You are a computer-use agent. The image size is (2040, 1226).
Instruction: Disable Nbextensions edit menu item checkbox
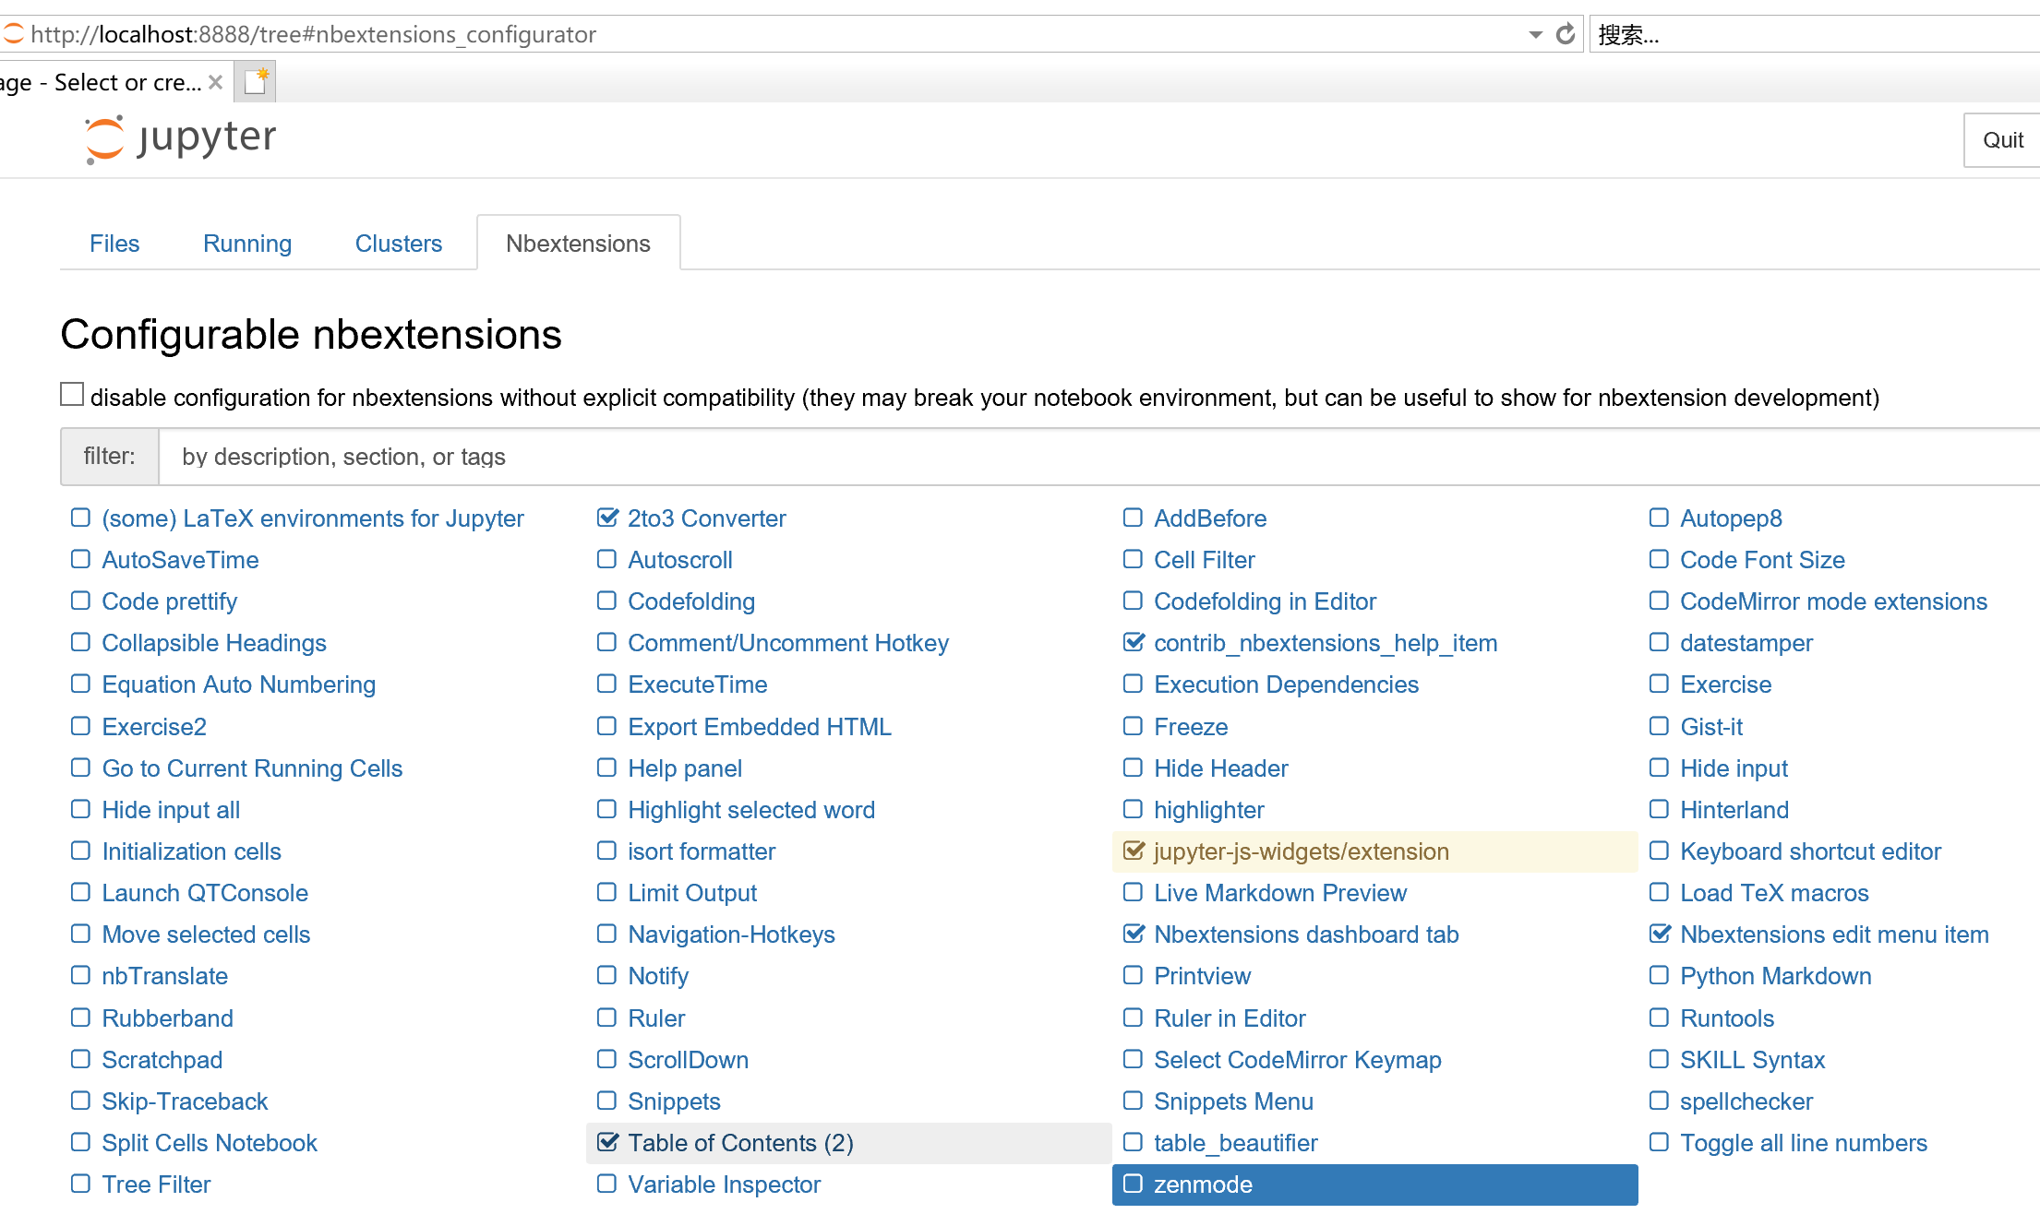click(x=1660, y=934)
